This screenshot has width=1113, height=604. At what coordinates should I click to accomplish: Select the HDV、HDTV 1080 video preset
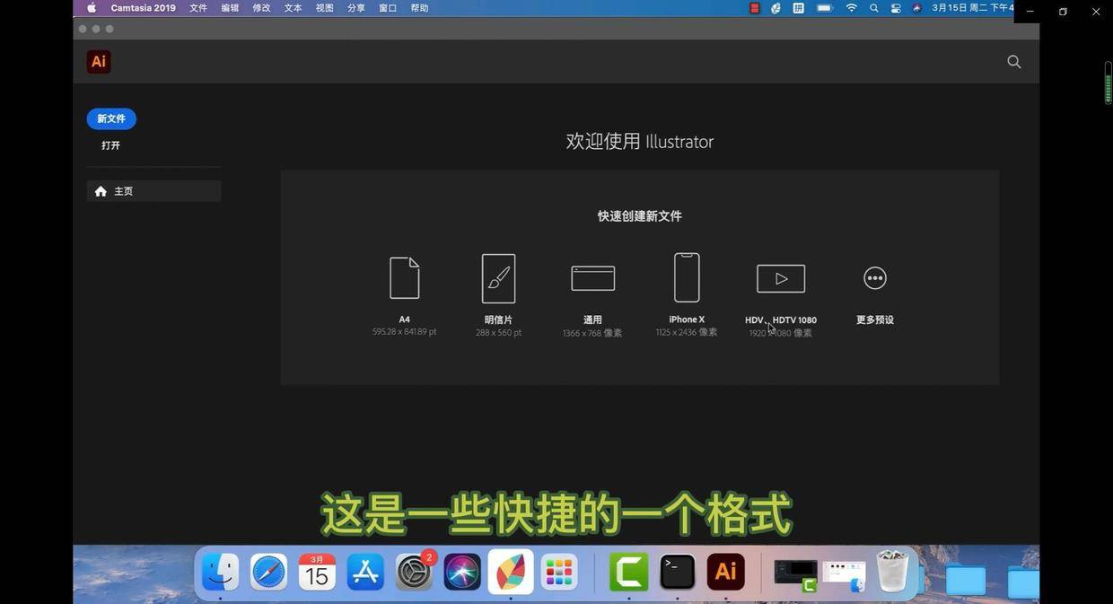(x=781, y=278)
